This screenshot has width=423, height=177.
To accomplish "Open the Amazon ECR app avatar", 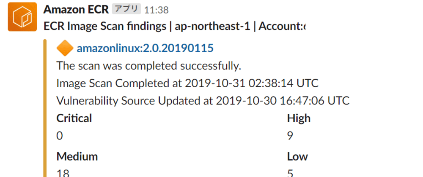I will pyautogui.click(x=22, y=17).
